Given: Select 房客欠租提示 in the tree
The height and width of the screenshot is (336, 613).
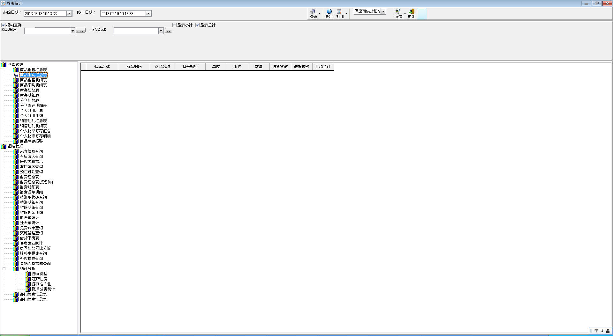Looking at the screenshot, I should (31, 162).
